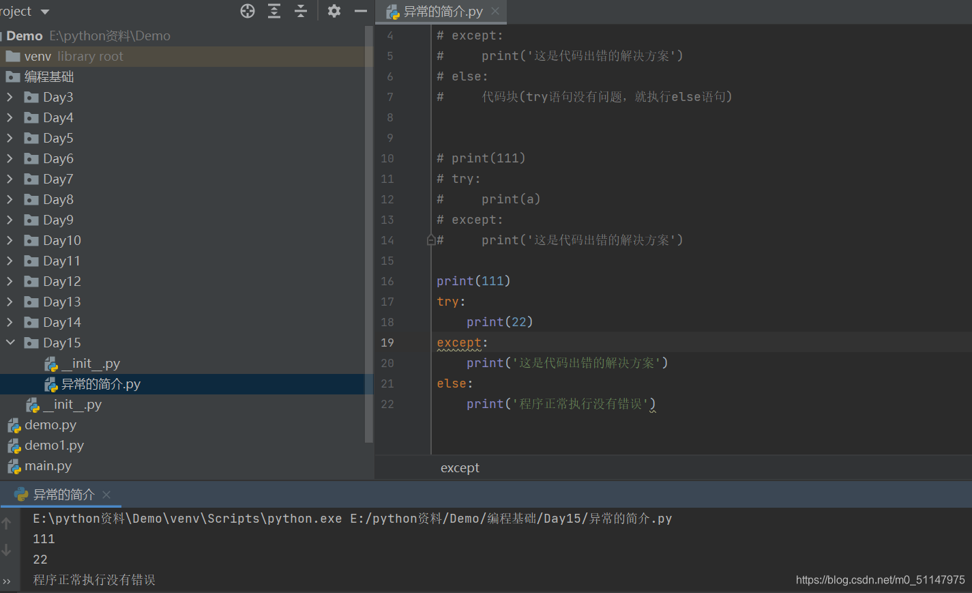Viewport: 972px width, 593px height.
Task: Expand the Day4 folder
Action: pos(10,117)
